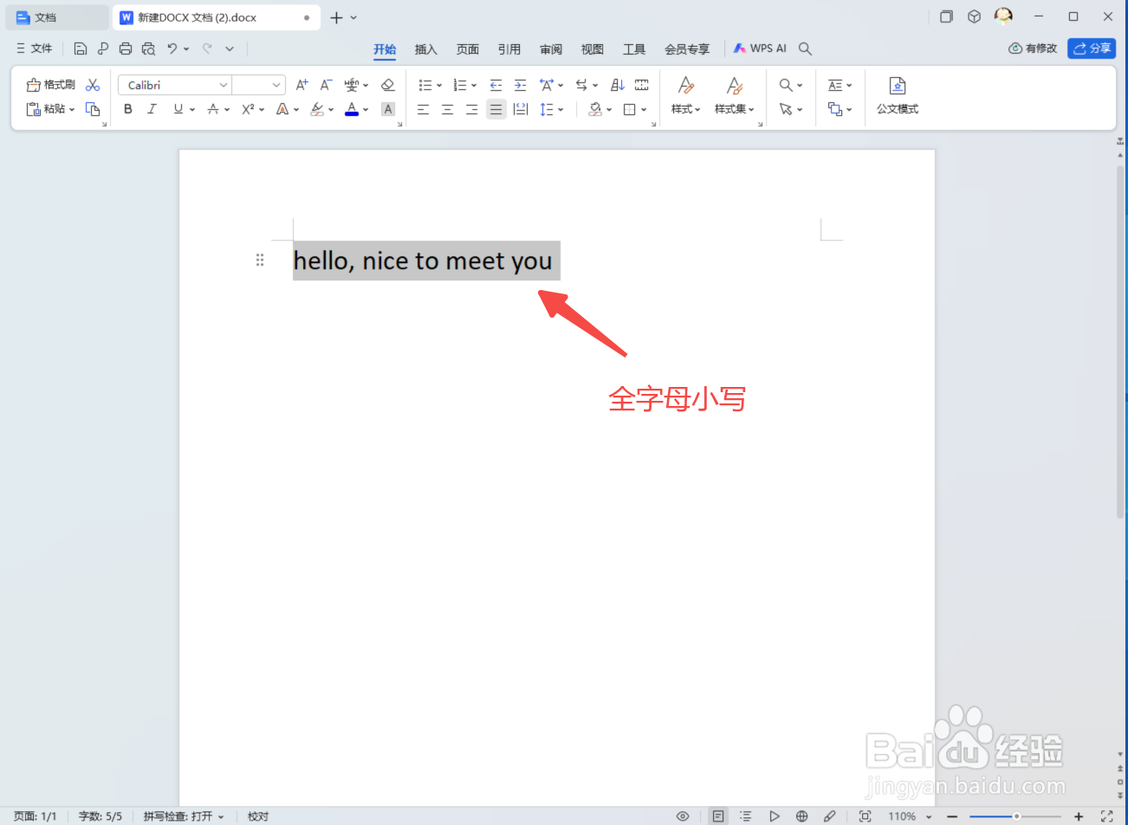Click the fit-page icon beside zoom percentage
1128x825 pixels.
[x=865, y=816]
